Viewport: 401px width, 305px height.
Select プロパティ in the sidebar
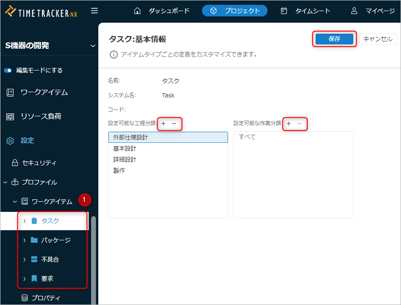coord(46,298)
